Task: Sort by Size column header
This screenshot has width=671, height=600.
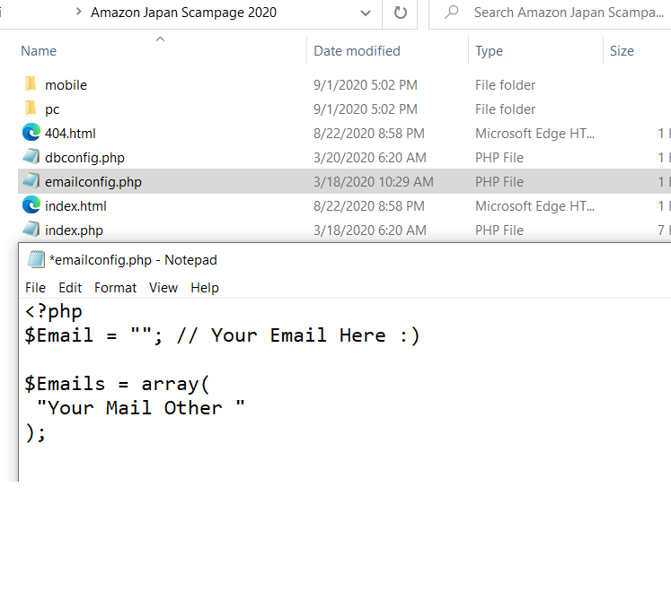Action: coord(622,51)
